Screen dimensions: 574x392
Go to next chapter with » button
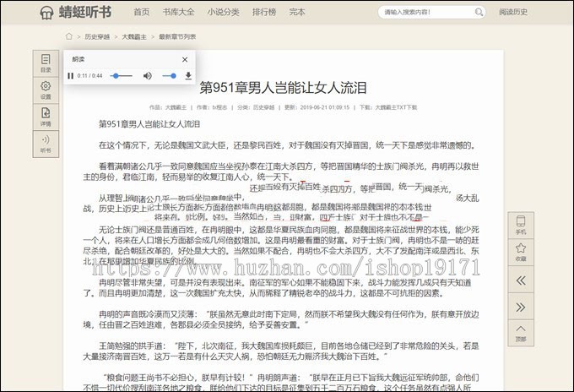pyautogui.click(x=521, y=307)
